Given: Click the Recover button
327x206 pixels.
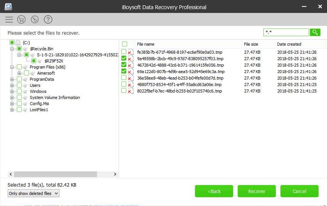Looking at the screenshot, I should point(257,191).
